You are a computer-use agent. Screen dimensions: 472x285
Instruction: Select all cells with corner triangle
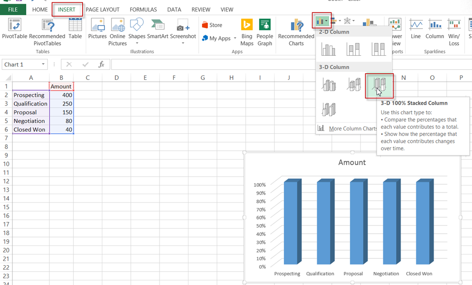coord(8,78)
